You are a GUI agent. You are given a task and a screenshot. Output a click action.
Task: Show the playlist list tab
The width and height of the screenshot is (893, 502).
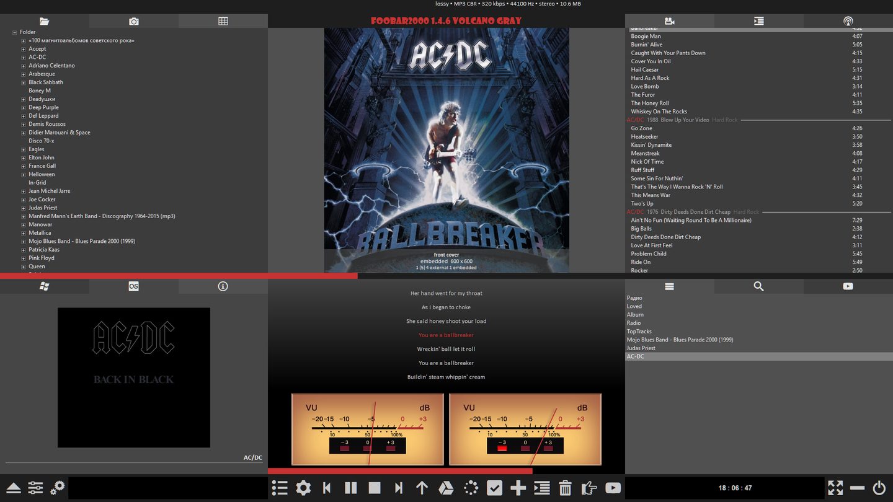(669, 286)
